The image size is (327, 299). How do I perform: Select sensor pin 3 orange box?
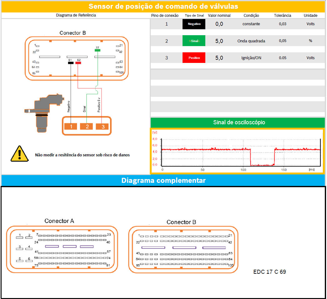(103, 126)
